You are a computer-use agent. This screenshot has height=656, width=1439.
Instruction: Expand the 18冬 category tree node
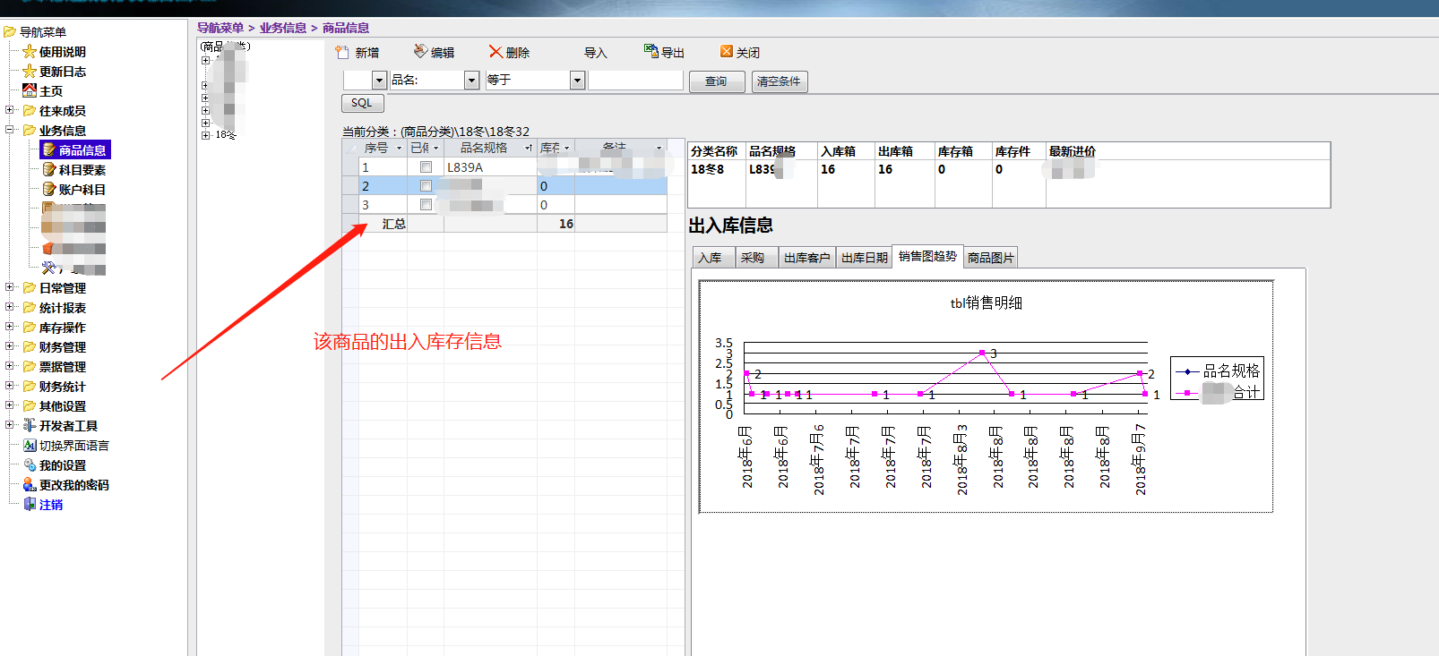click(x=205, y=135)
